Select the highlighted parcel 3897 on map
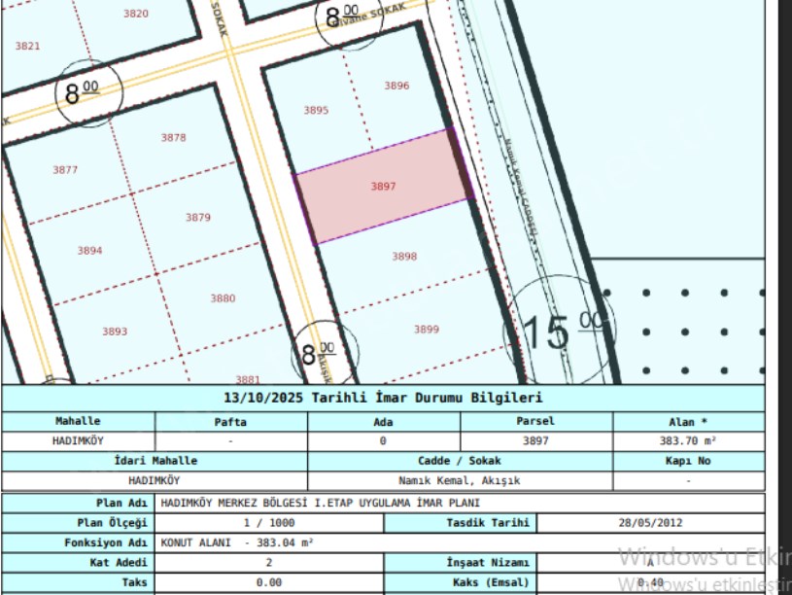This screenshot has width=792, height=595. (x=384, y=186)
